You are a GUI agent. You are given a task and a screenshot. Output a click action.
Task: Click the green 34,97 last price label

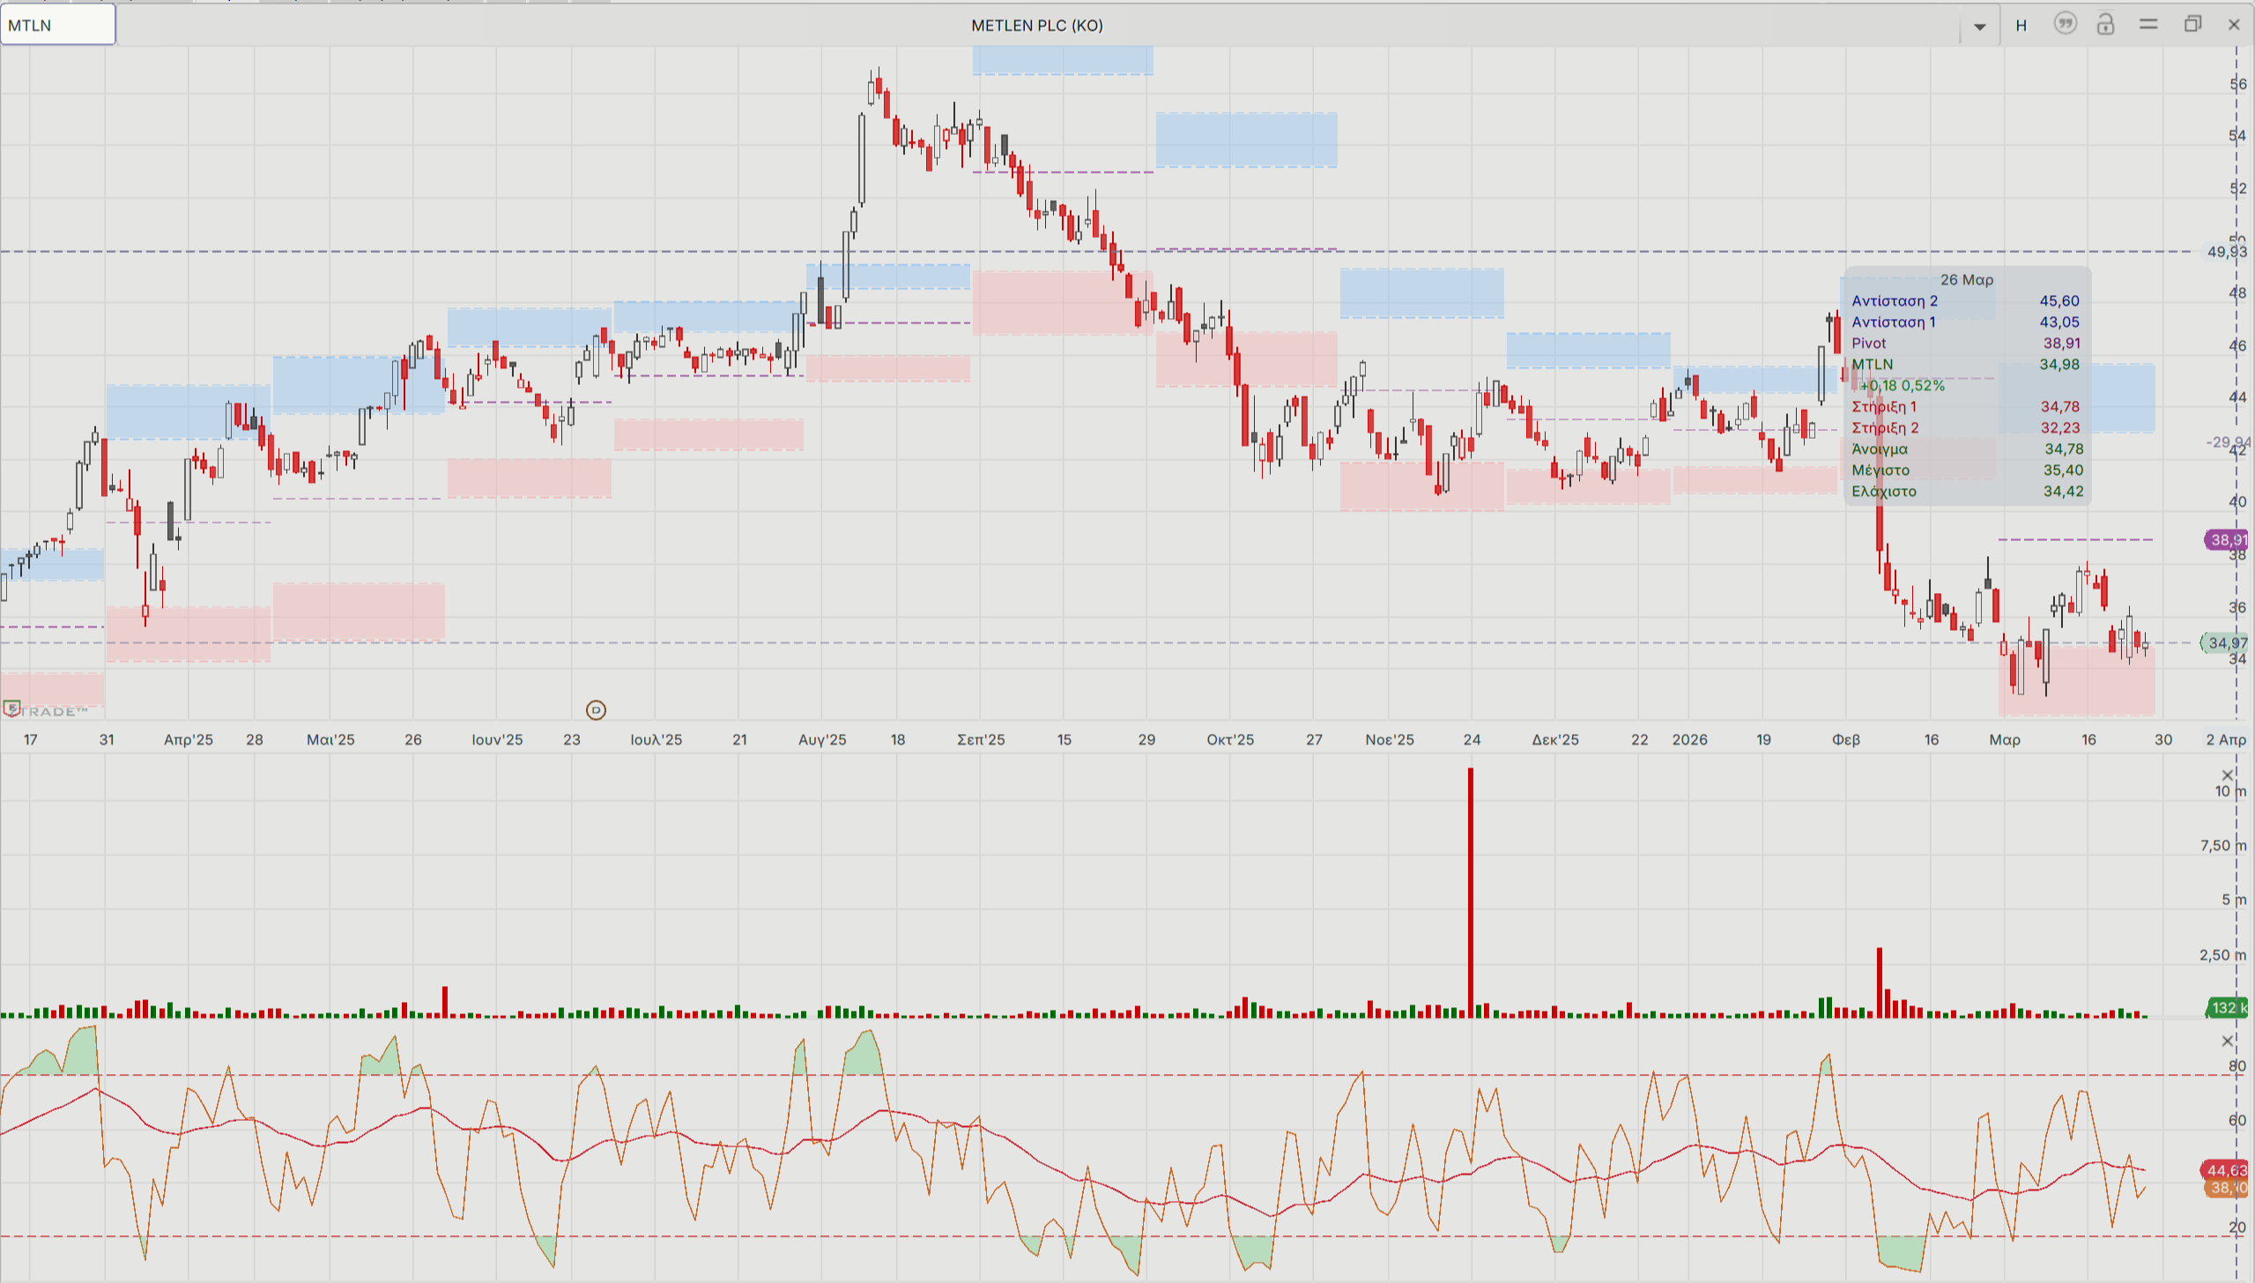pyautogui.click(x=2226, y=643)
